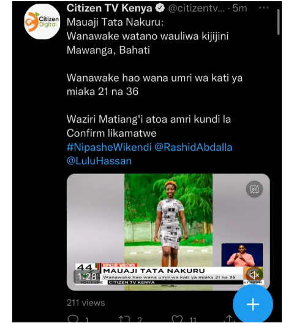The height and width of the screenshot is (323, 294).
Task: Click the verified badge next to Citizen TV Kenya
Action: (x=160, y=8)
